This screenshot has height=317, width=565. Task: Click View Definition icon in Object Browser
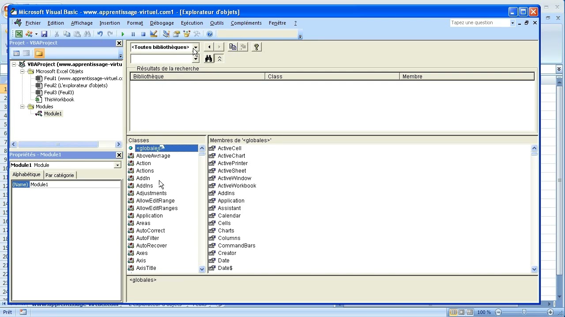pos(243,47)
